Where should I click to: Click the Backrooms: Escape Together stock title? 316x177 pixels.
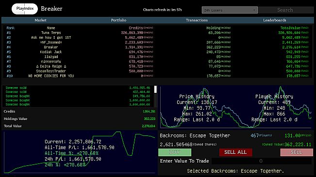click(x=195, y=136)
